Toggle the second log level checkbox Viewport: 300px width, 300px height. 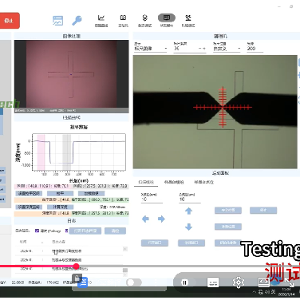pos(66,231)
